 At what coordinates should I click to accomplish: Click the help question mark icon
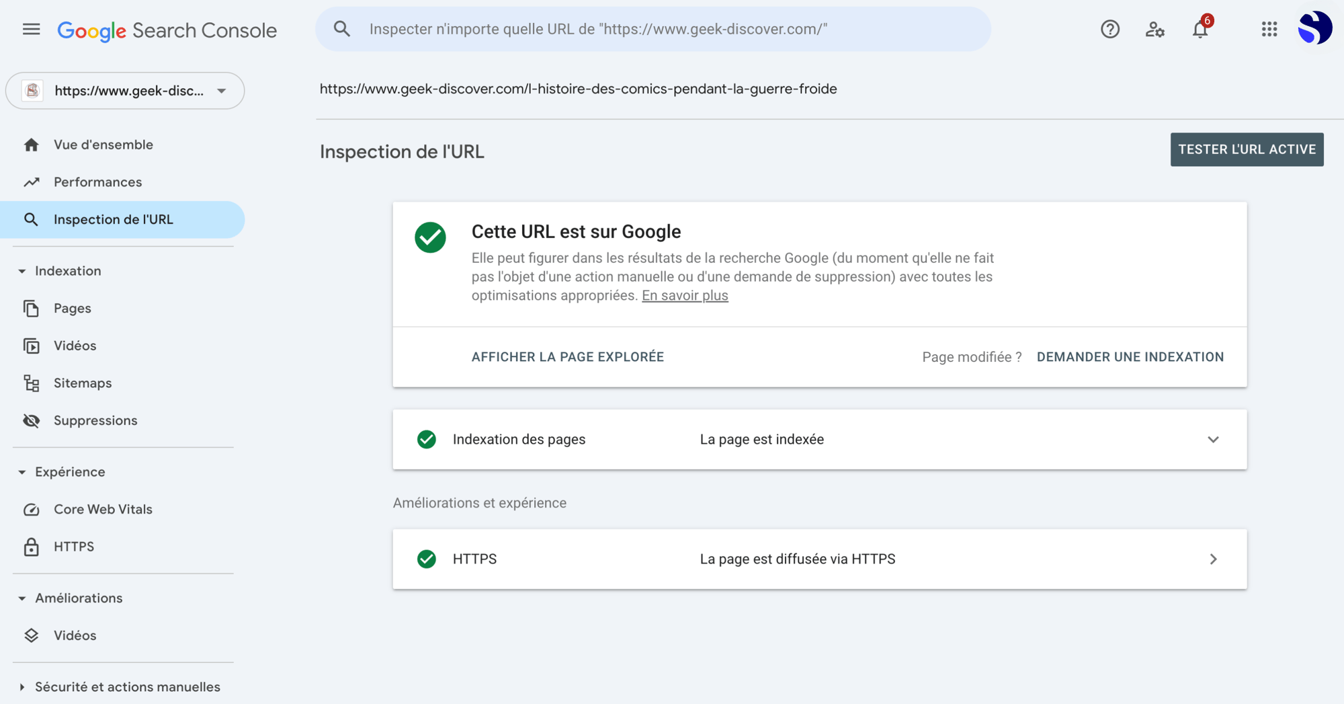pyautogui.click(x=1109, y=29)
